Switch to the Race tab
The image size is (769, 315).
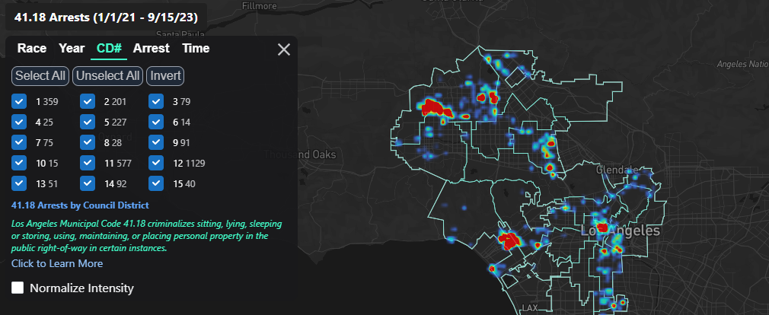[32, 48]
